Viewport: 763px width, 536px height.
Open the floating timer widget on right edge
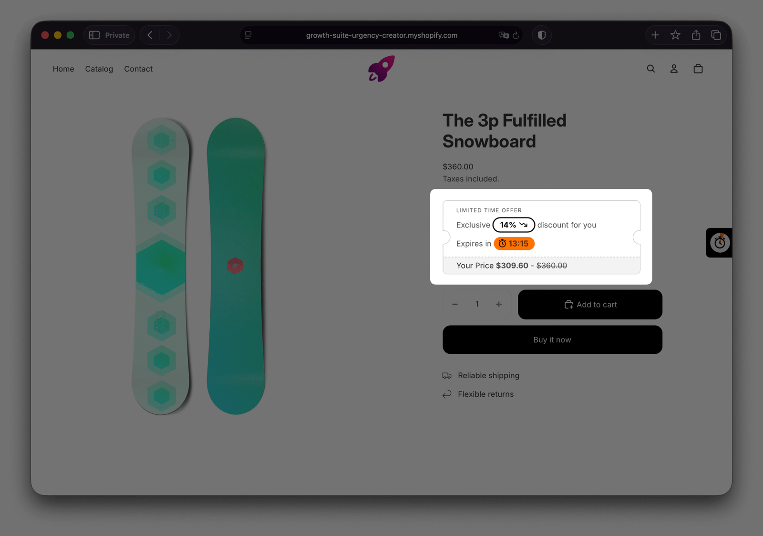point(719,243)
